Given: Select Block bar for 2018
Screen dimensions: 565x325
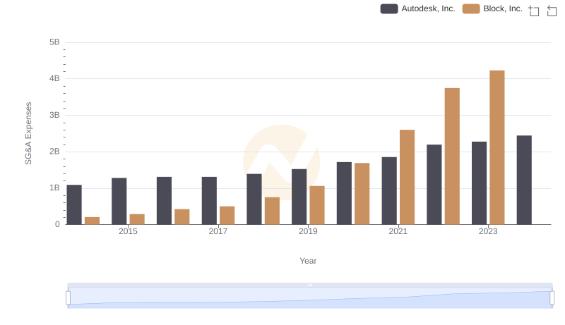Looking at the screenshot, I should [x=272, y=211].
